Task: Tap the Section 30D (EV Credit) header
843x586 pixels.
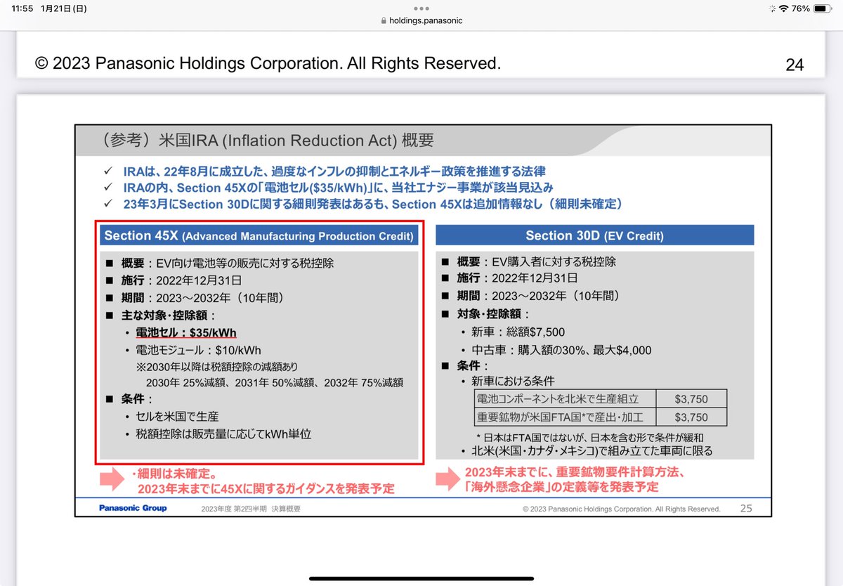Action: point(595,235)
